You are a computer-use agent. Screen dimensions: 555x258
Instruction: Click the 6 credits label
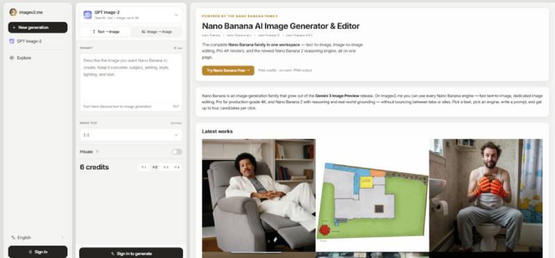pos(94,167)
